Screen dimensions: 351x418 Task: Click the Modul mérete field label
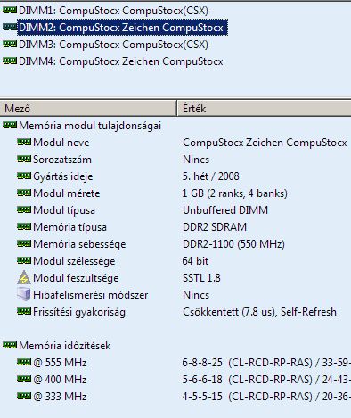tap(67, 193)
